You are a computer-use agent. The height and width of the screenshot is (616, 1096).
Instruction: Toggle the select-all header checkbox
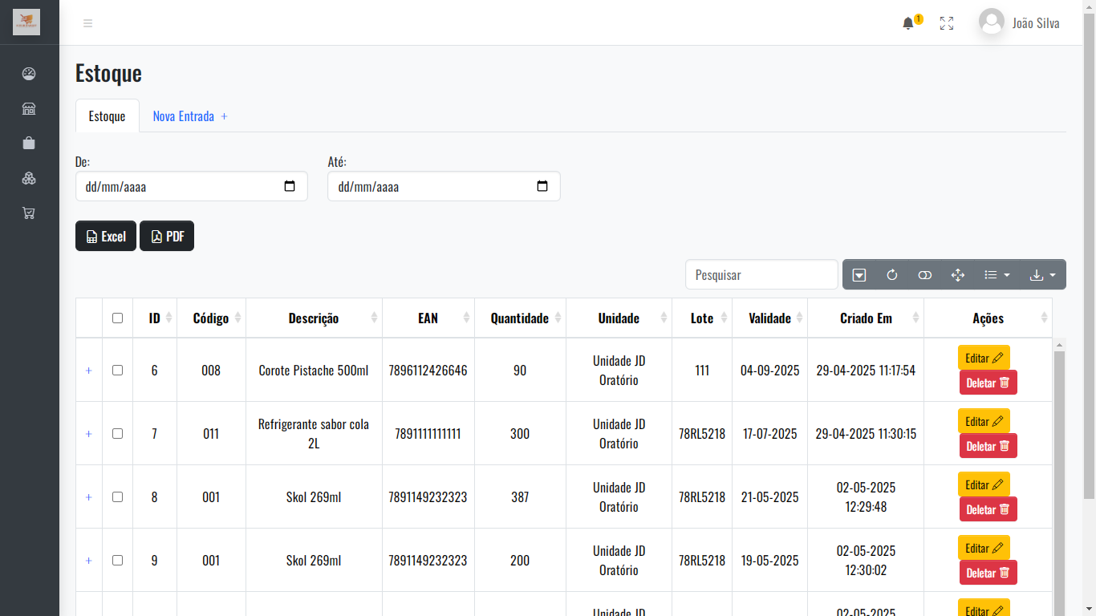[117, 318]
